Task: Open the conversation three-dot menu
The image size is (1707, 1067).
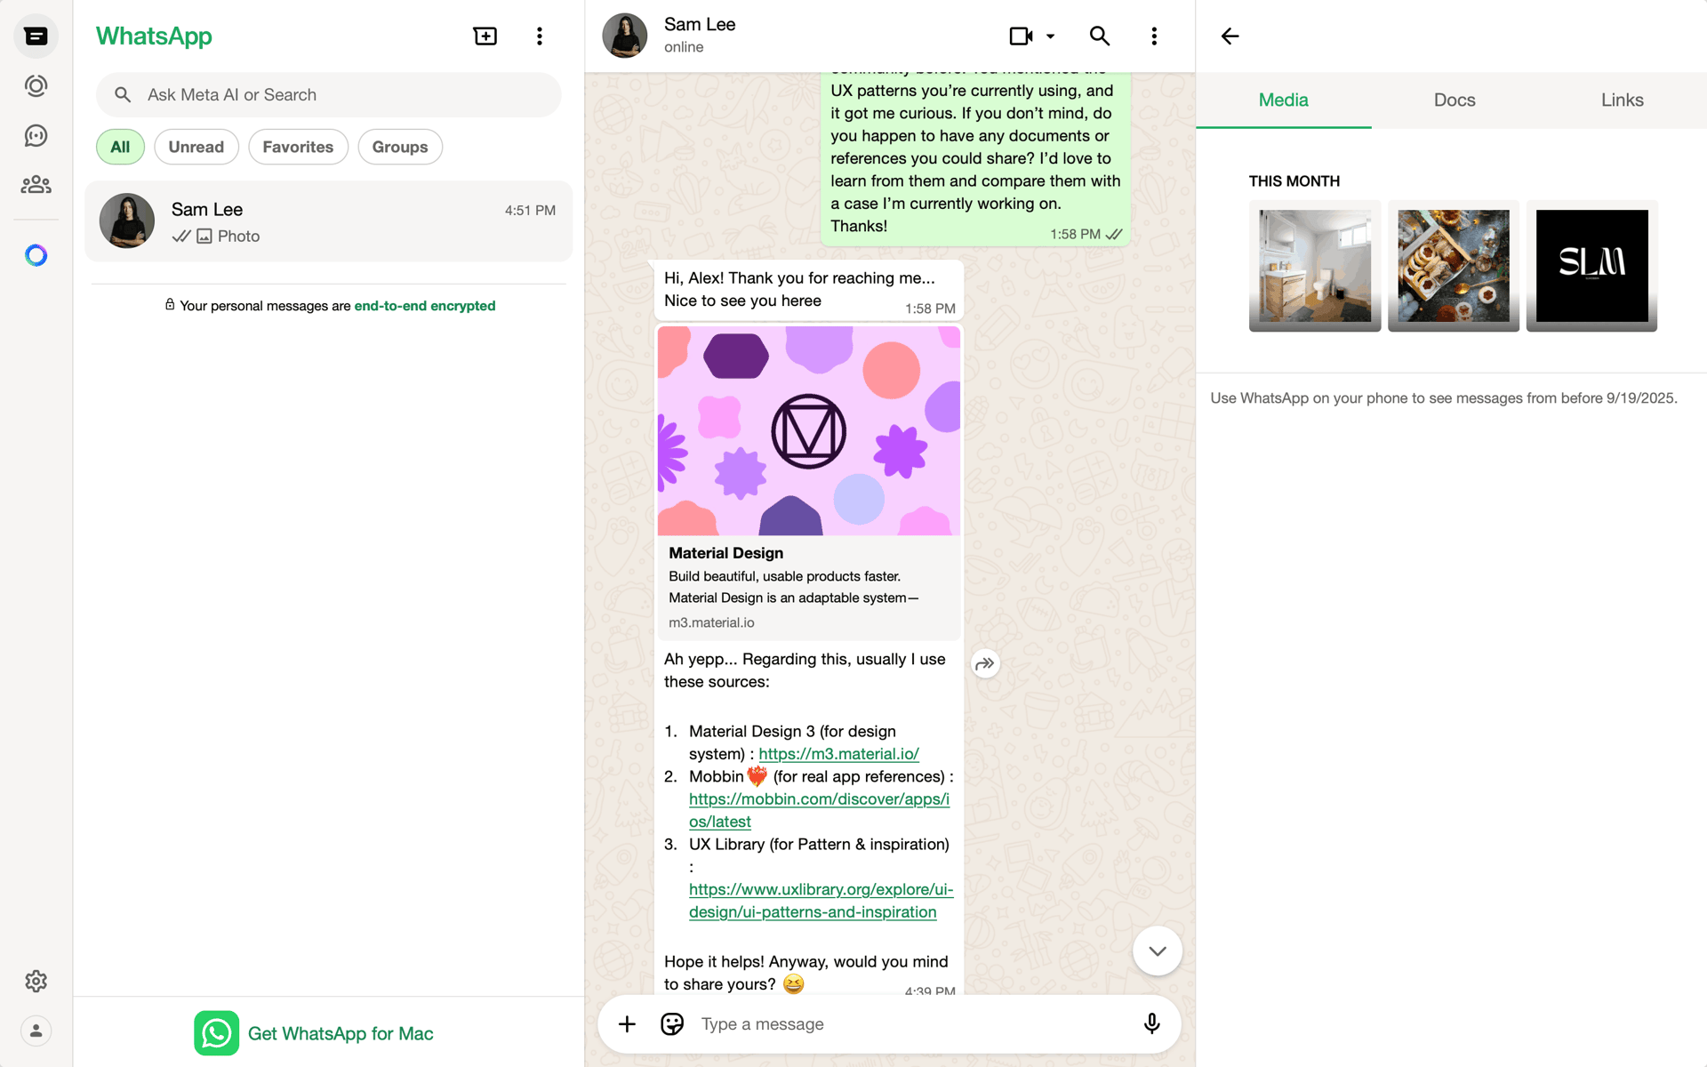Action: click(x=1154, y=36)
